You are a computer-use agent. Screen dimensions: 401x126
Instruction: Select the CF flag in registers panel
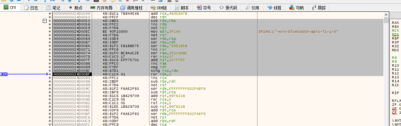[394, 112]
